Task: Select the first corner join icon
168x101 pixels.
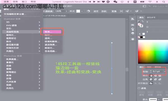Action: point(151,79)
